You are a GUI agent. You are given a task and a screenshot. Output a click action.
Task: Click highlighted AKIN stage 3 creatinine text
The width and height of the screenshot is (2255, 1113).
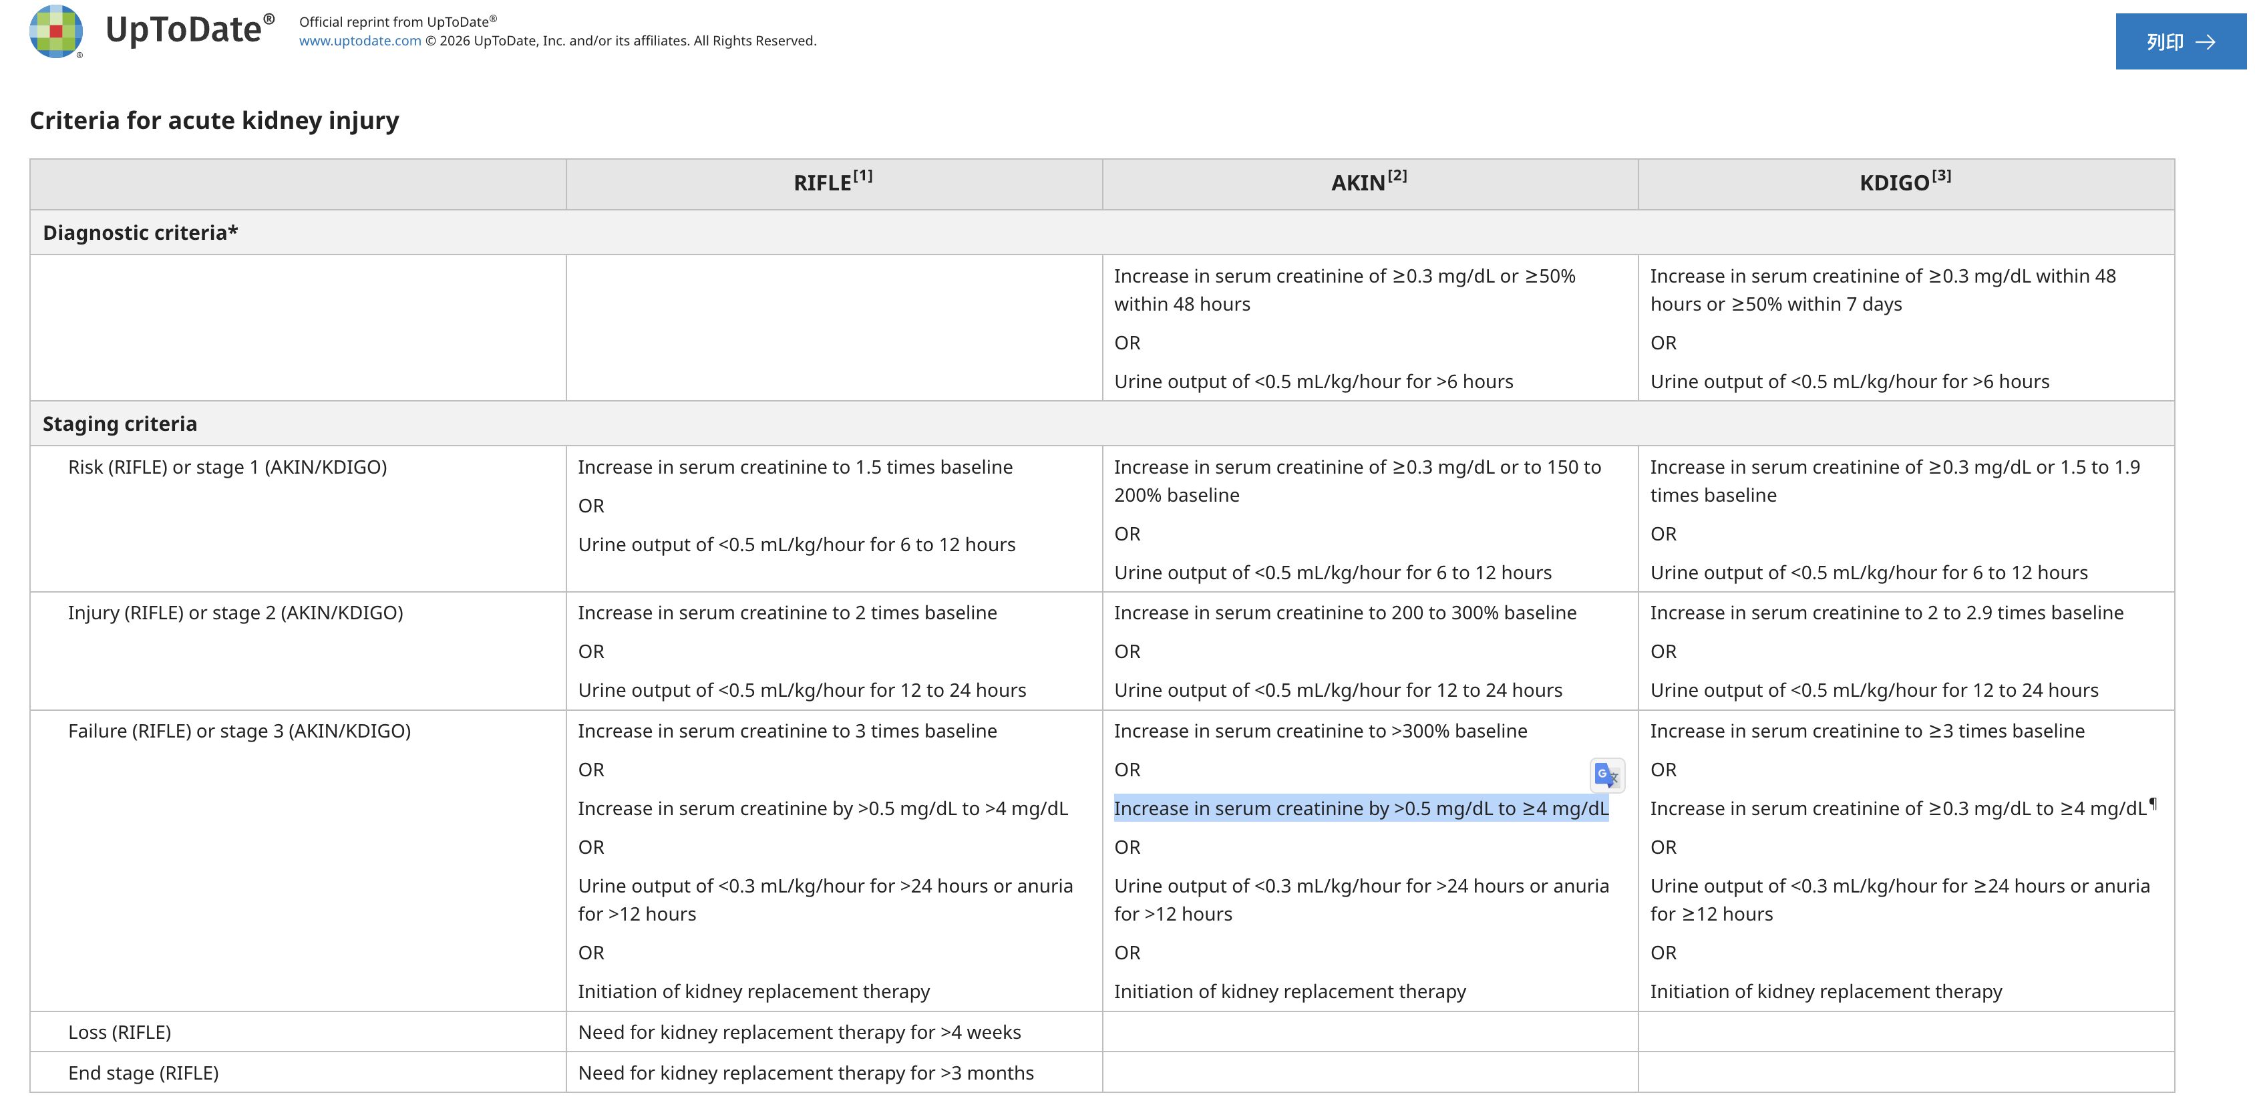click(x=1361, y=808)
